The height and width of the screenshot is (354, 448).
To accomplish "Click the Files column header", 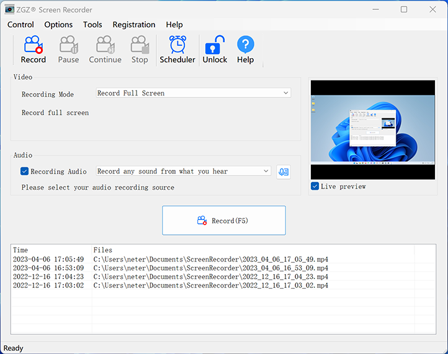I will [253, 250].
